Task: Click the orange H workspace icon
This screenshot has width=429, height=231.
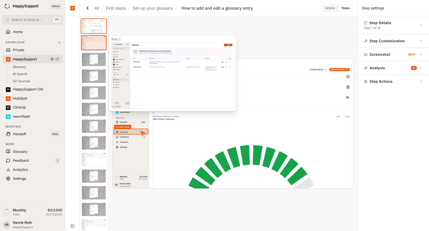Action: pyautogui.click(x=72, y=8)
